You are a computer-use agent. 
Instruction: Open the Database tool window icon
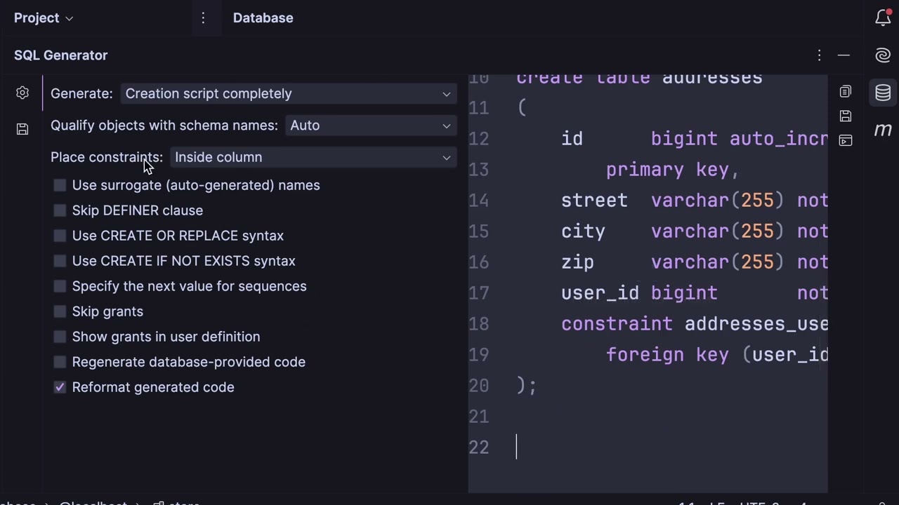pos(883,92)
